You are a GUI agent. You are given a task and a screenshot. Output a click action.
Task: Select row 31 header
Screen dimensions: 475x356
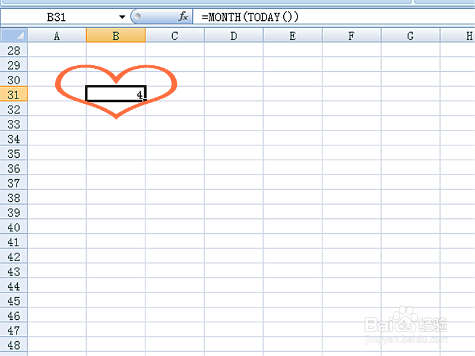click(14, 94)
